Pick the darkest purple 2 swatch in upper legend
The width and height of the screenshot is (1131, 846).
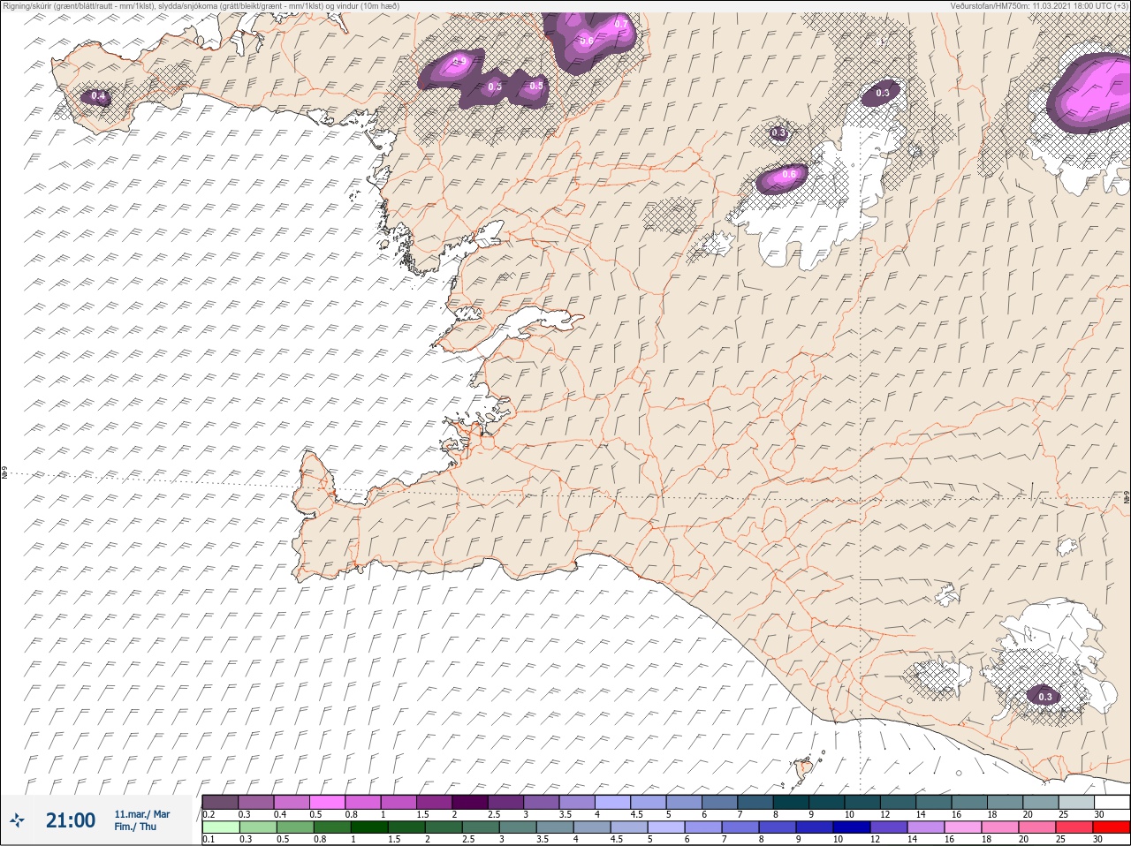[471, 802]
